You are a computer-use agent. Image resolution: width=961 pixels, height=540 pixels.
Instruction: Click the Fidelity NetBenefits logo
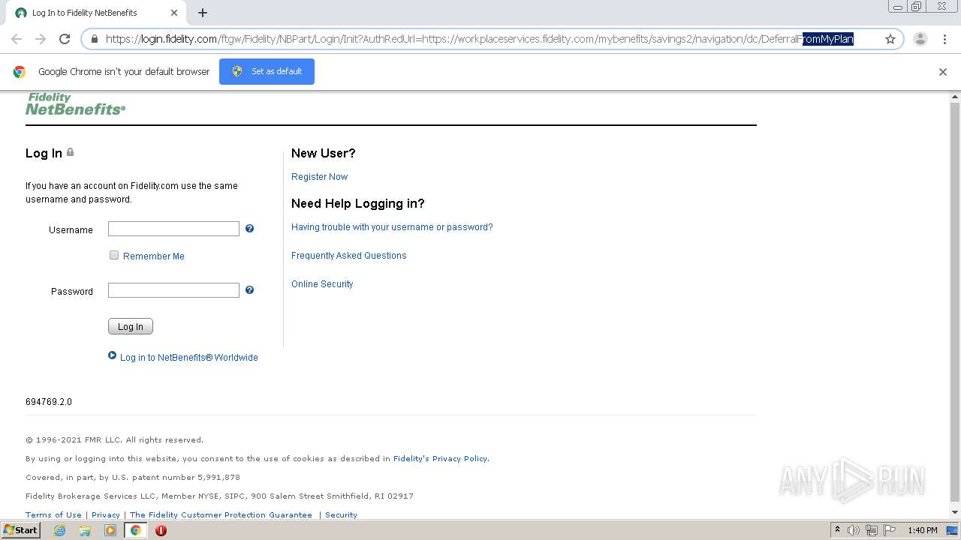click(75, 104)
